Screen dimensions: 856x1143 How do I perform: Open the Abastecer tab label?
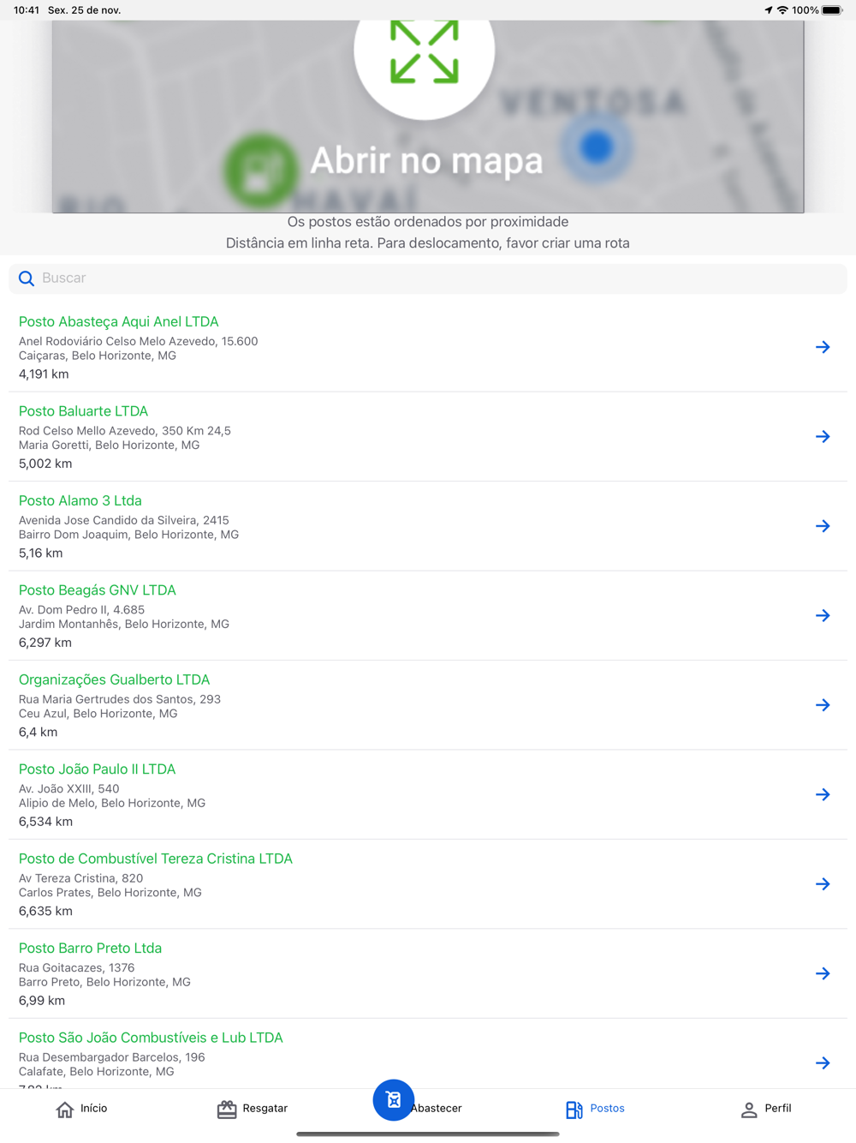click(x=437, y=1109)
